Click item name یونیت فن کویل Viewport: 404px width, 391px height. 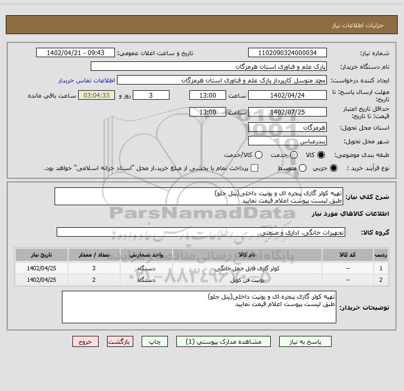247,280
